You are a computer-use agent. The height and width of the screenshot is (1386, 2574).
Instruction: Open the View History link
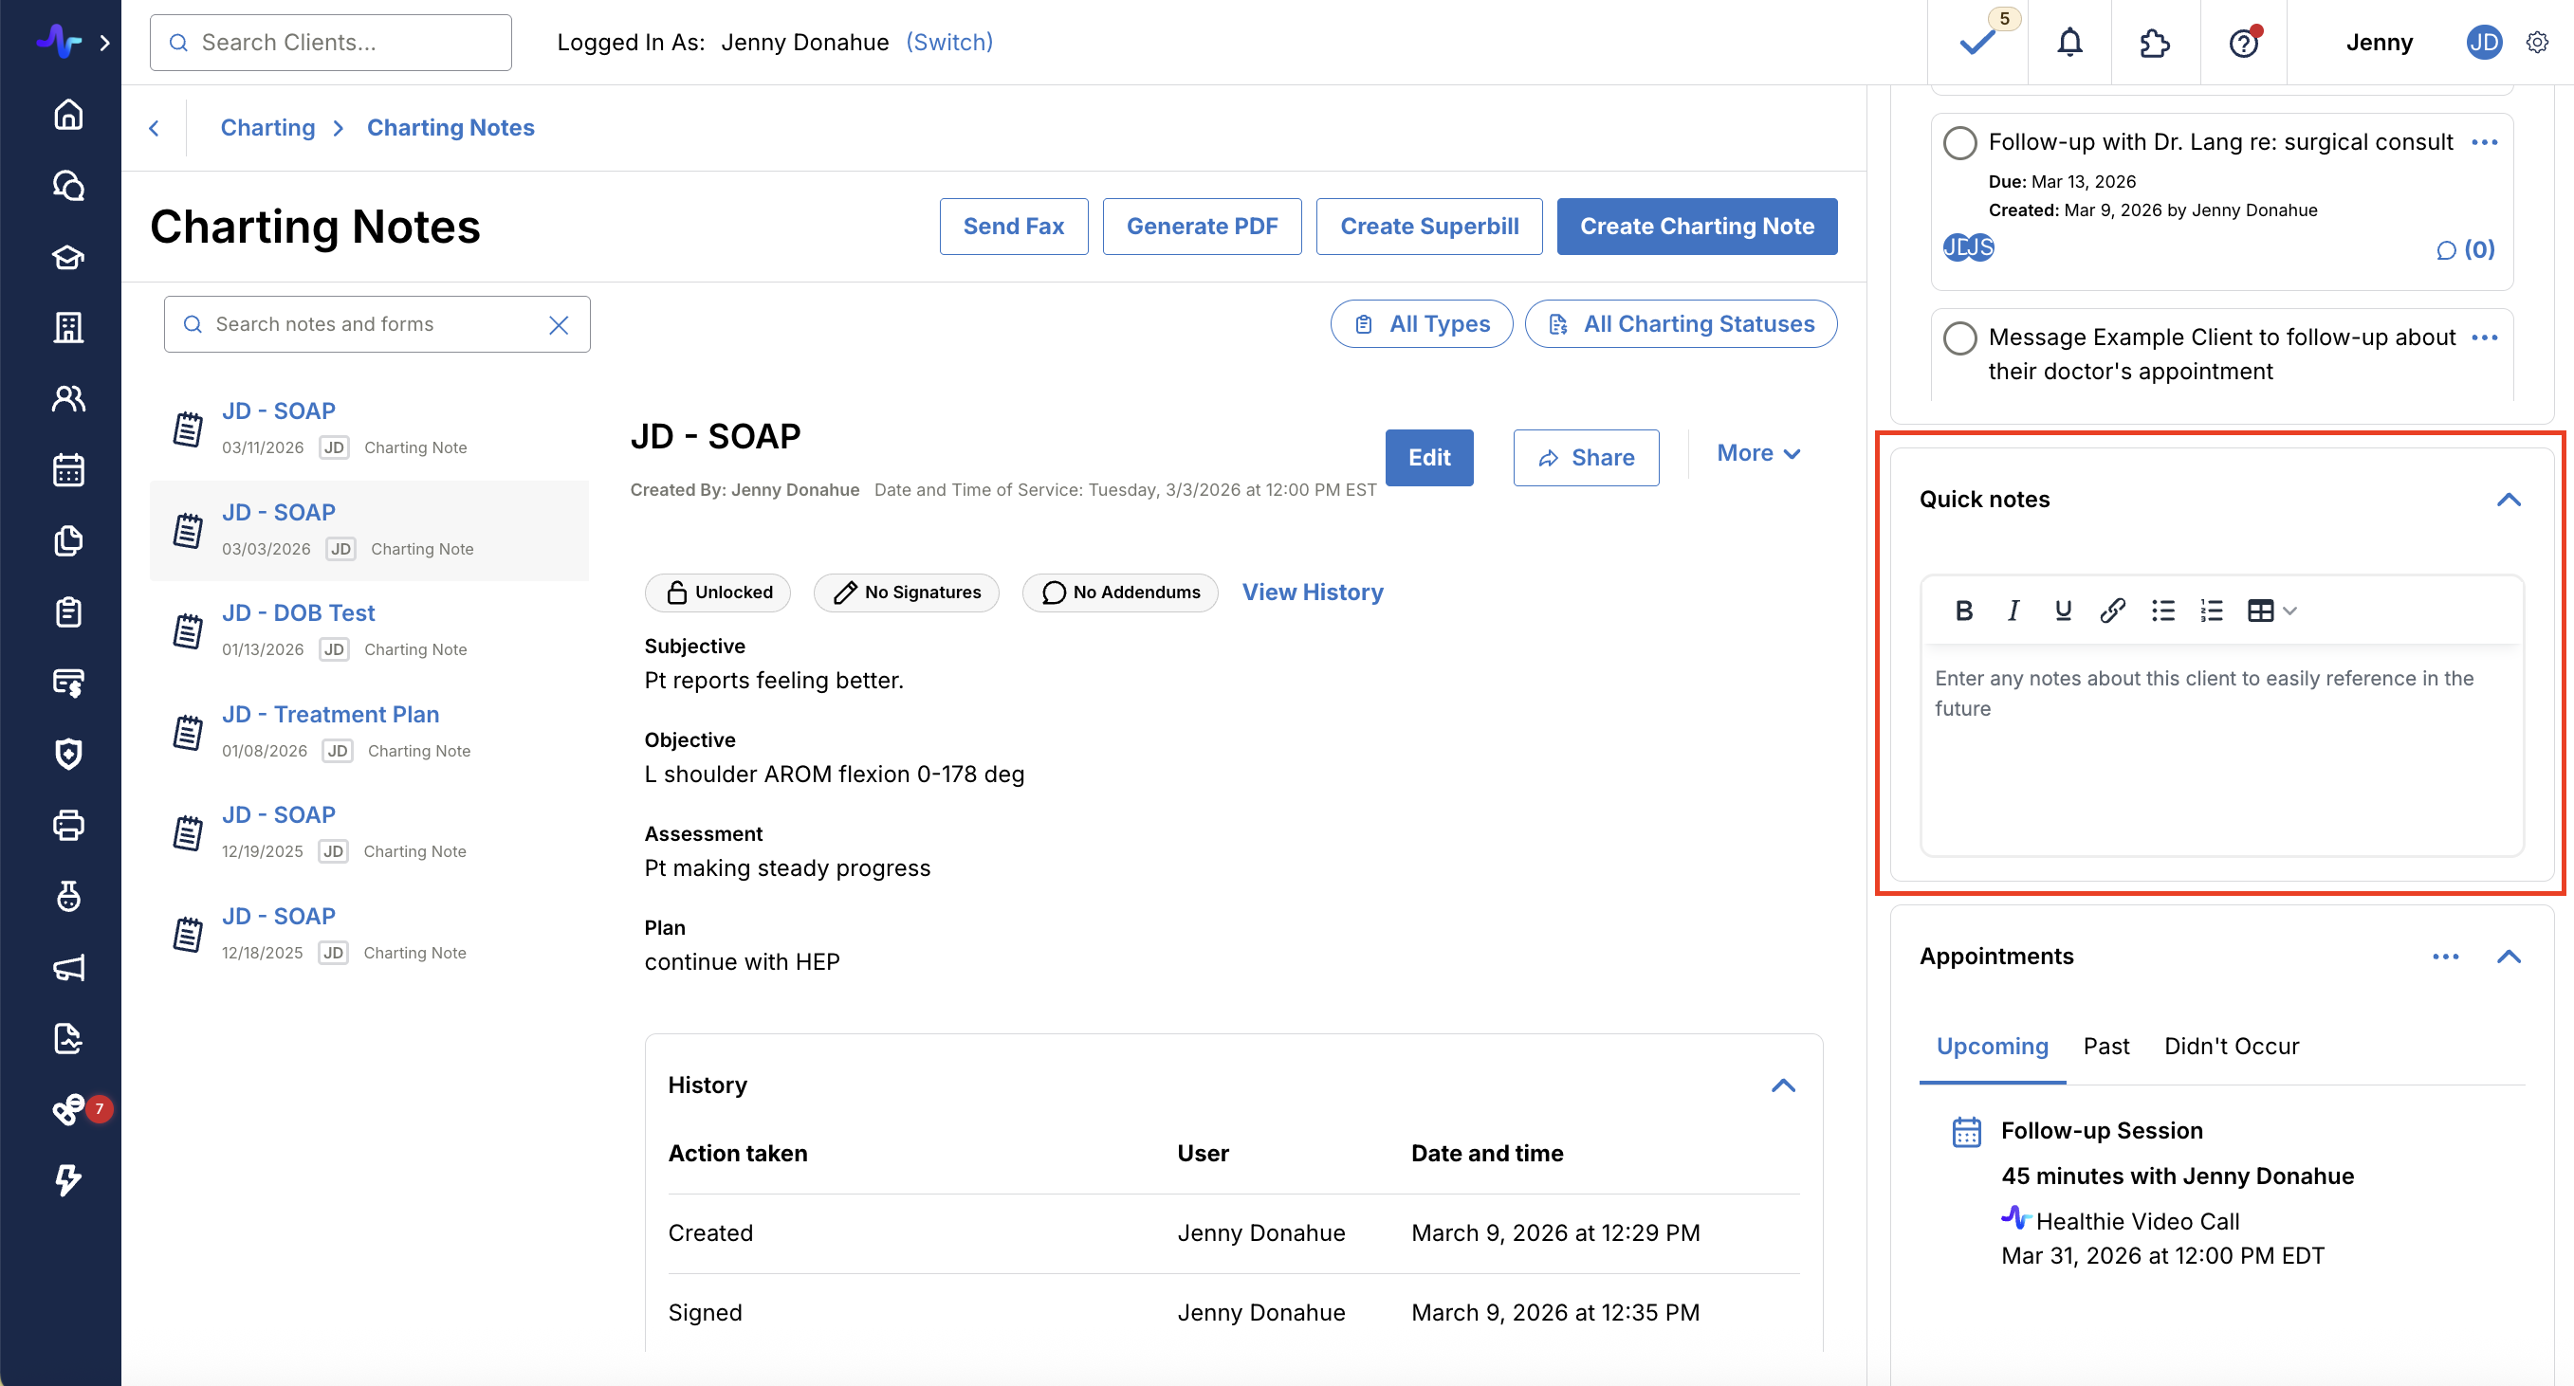tap(1312, 593)
